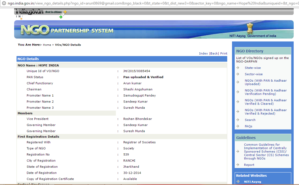This screenshot has width=299, height=185.
Task: Click bullet icon beside Verified & Cleared
Action: pos(238,102)
